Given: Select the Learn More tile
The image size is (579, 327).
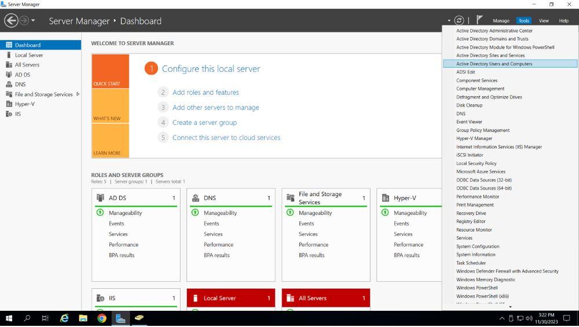Looking at the screenshot, I should tap(110, 141).
